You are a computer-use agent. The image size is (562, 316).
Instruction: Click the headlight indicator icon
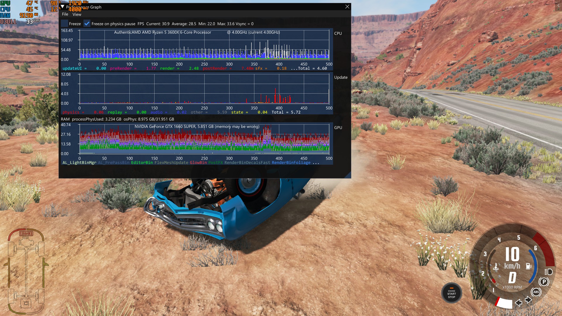point(548,272)
